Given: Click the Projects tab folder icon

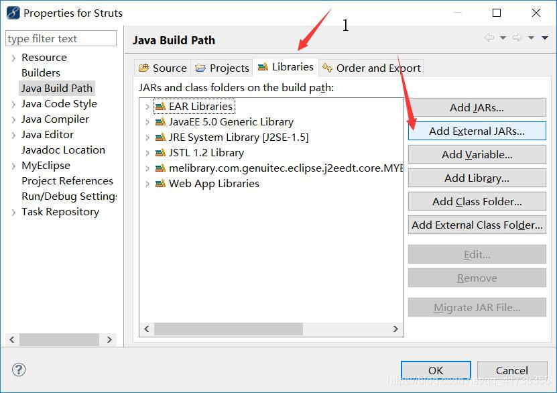Looking at the screenshot, I should pyautogui.click(x=200, y=68).
